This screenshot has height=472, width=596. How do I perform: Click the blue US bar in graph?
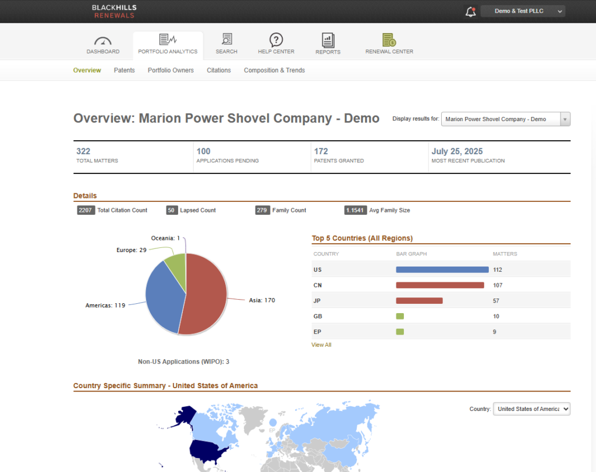(442, 270)
